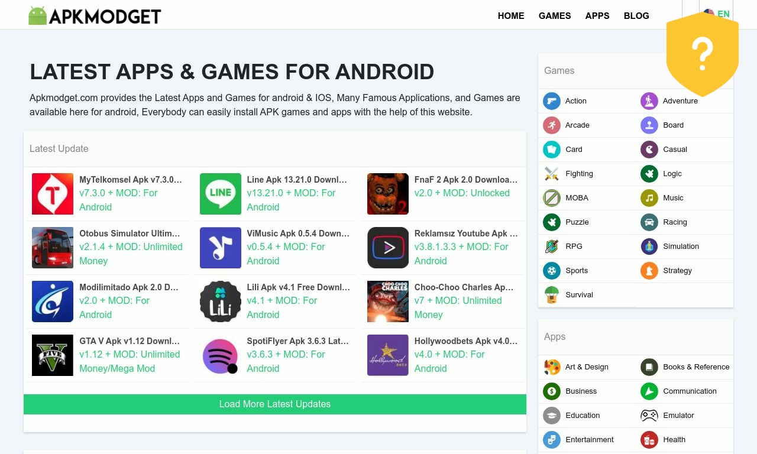The image size is (757, 454).
Task: Click the Survival parachute icon
Action: (x=552, y=295)
